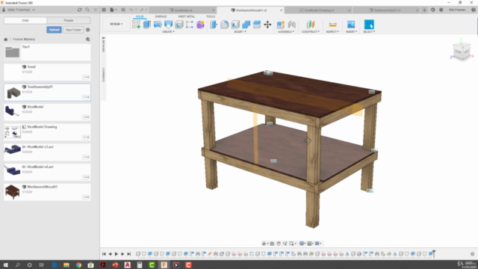Click the ViewCube in viewport corner
The height and width of the screenshot is (269, 478).
(462, 52)
